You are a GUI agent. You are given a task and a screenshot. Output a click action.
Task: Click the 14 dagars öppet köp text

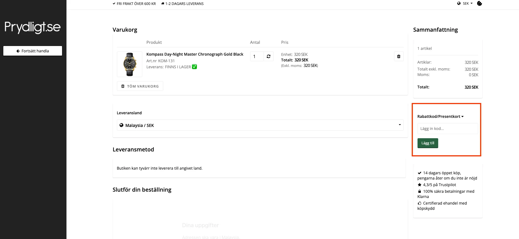point(442,173)
